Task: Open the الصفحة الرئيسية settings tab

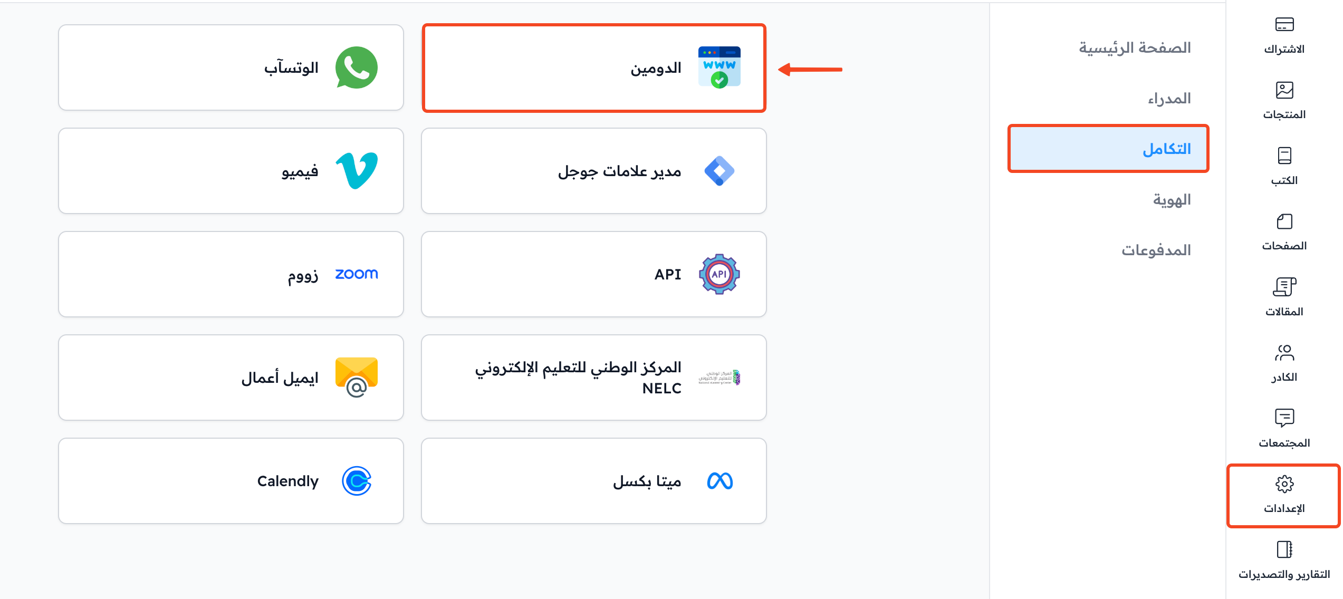Action: (x=1135, y=48)
